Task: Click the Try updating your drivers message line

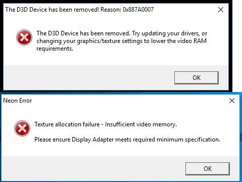Action: click(x=122, y=33)
